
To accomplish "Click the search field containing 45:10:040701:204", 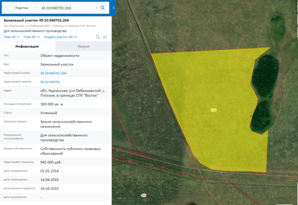I will click(x=67, y=8).
